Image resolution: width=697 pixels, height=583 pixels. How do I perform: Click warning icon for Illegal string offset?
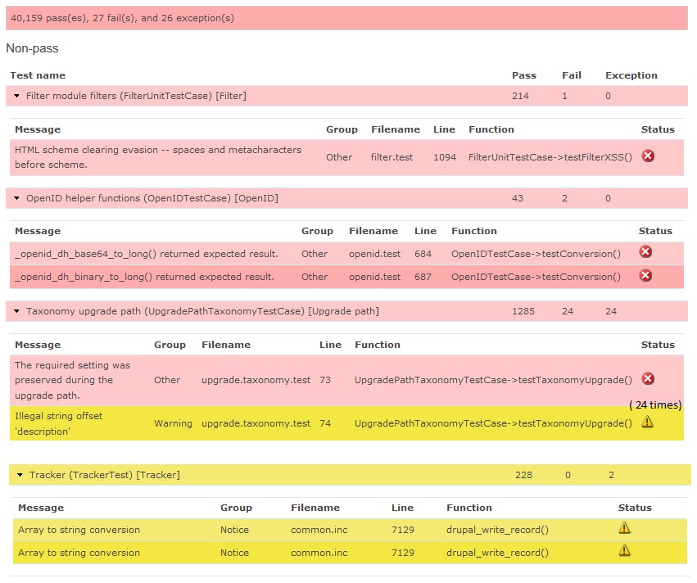click(x=647, y=422)
